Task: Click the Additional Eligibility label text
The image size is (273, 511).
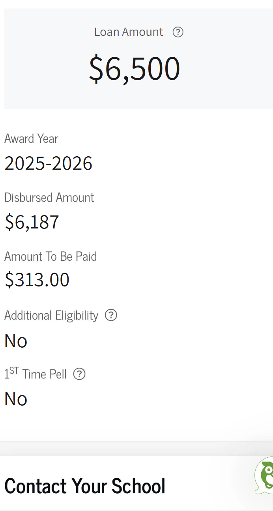Action: (51, 315)
